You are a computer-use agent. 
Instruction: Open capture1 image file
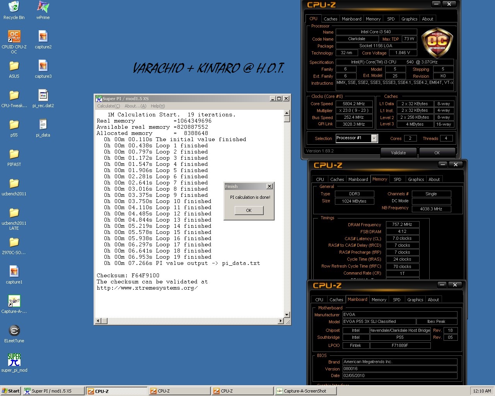coord(14,275)
